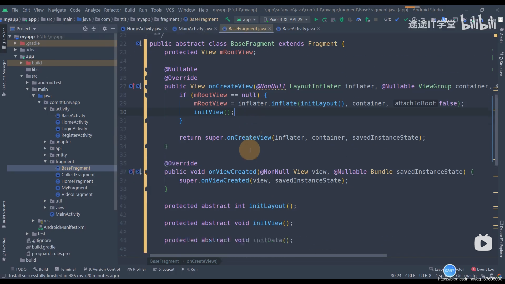Open Resource Manager side panel
This screenshot has height=284, width=505.
[x=4, y=78]
